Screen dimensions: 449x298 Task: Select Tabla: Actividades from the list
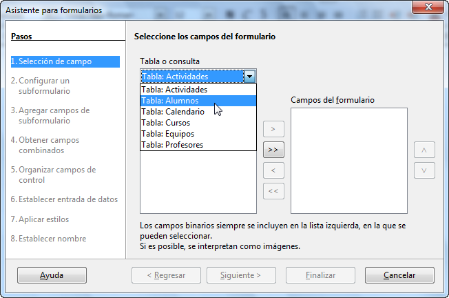198,90
